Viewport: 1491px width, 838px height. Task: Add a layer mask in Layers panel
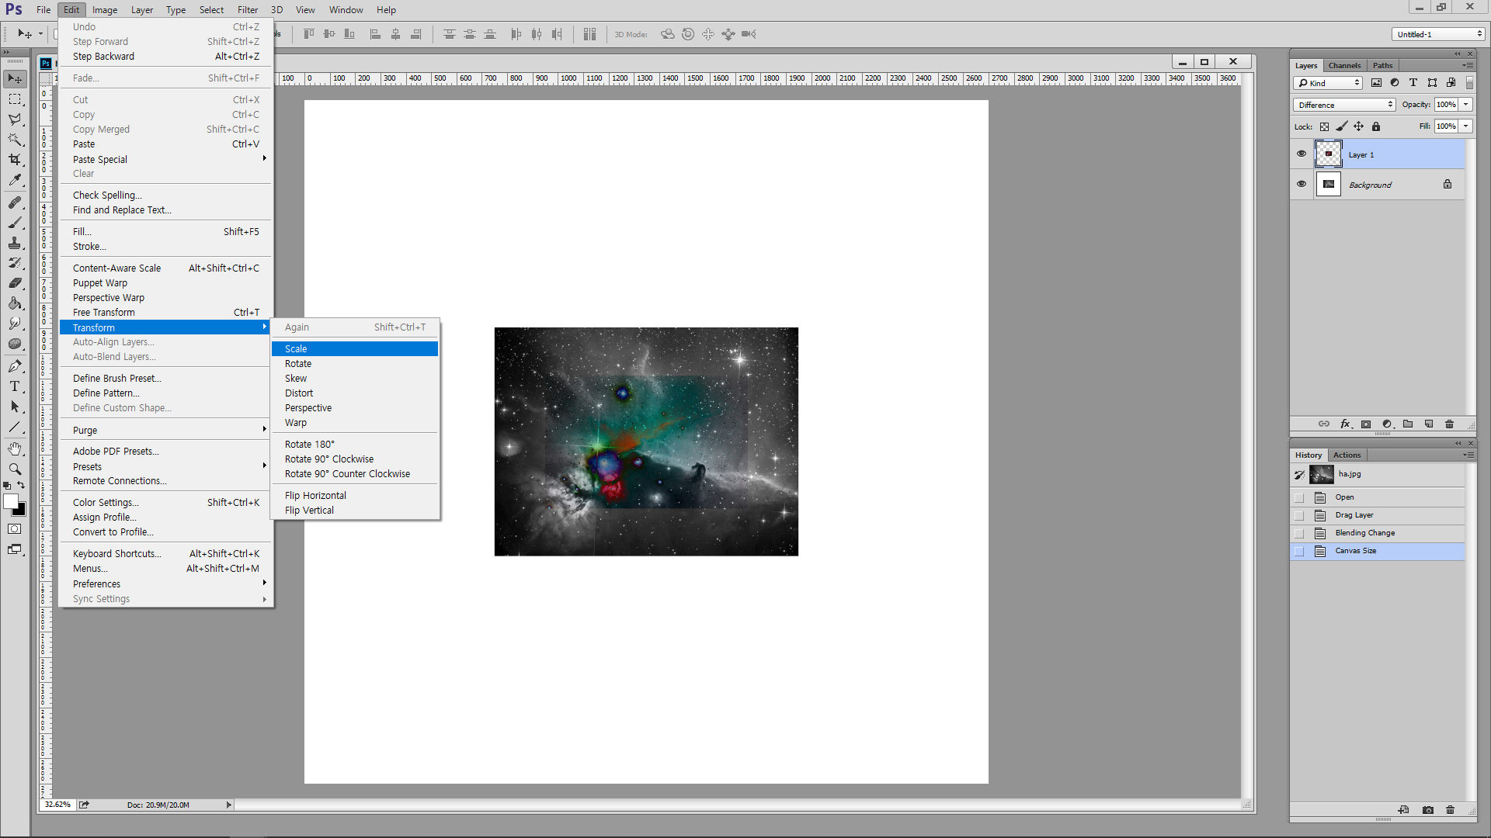click(x=1366, y=424)
